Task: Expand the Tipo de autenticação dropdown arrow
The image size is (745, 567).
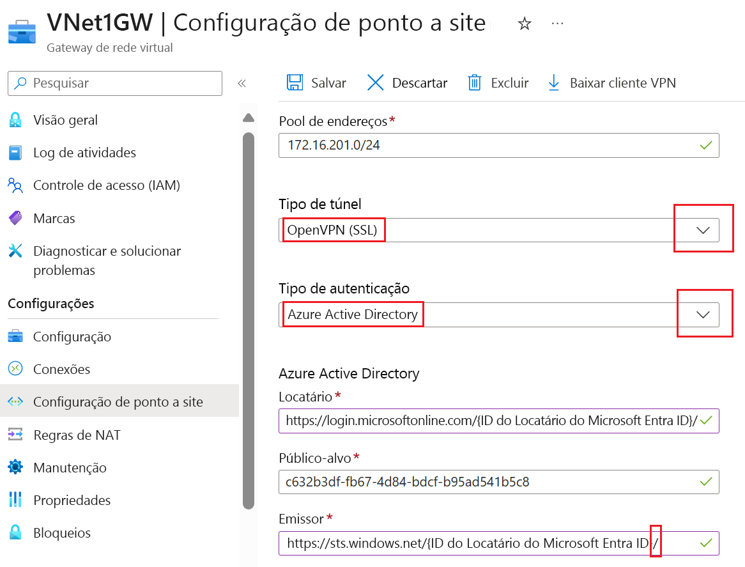Action: (703, 315)
